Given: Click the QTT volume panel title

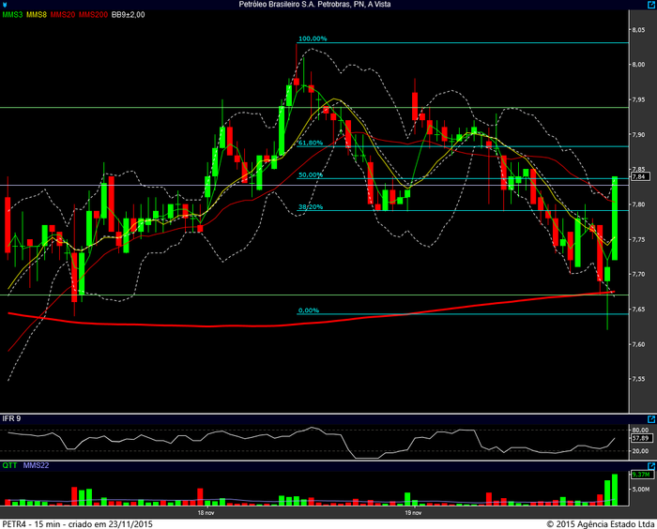Looking at the screenshot, I should point(9,463).
